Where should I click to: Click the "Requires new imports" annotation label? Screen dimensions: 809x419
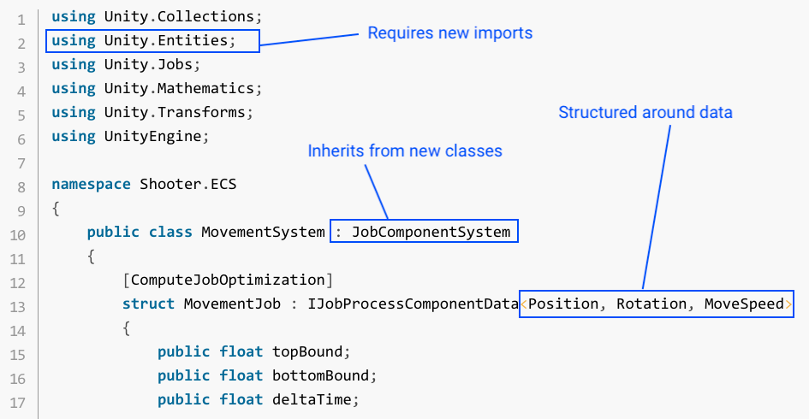click(x=449, y=33)
